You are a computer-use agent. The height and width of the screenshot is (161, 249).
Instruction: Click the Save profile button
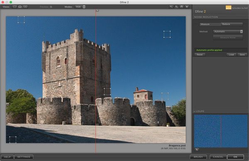click(242, 54)
